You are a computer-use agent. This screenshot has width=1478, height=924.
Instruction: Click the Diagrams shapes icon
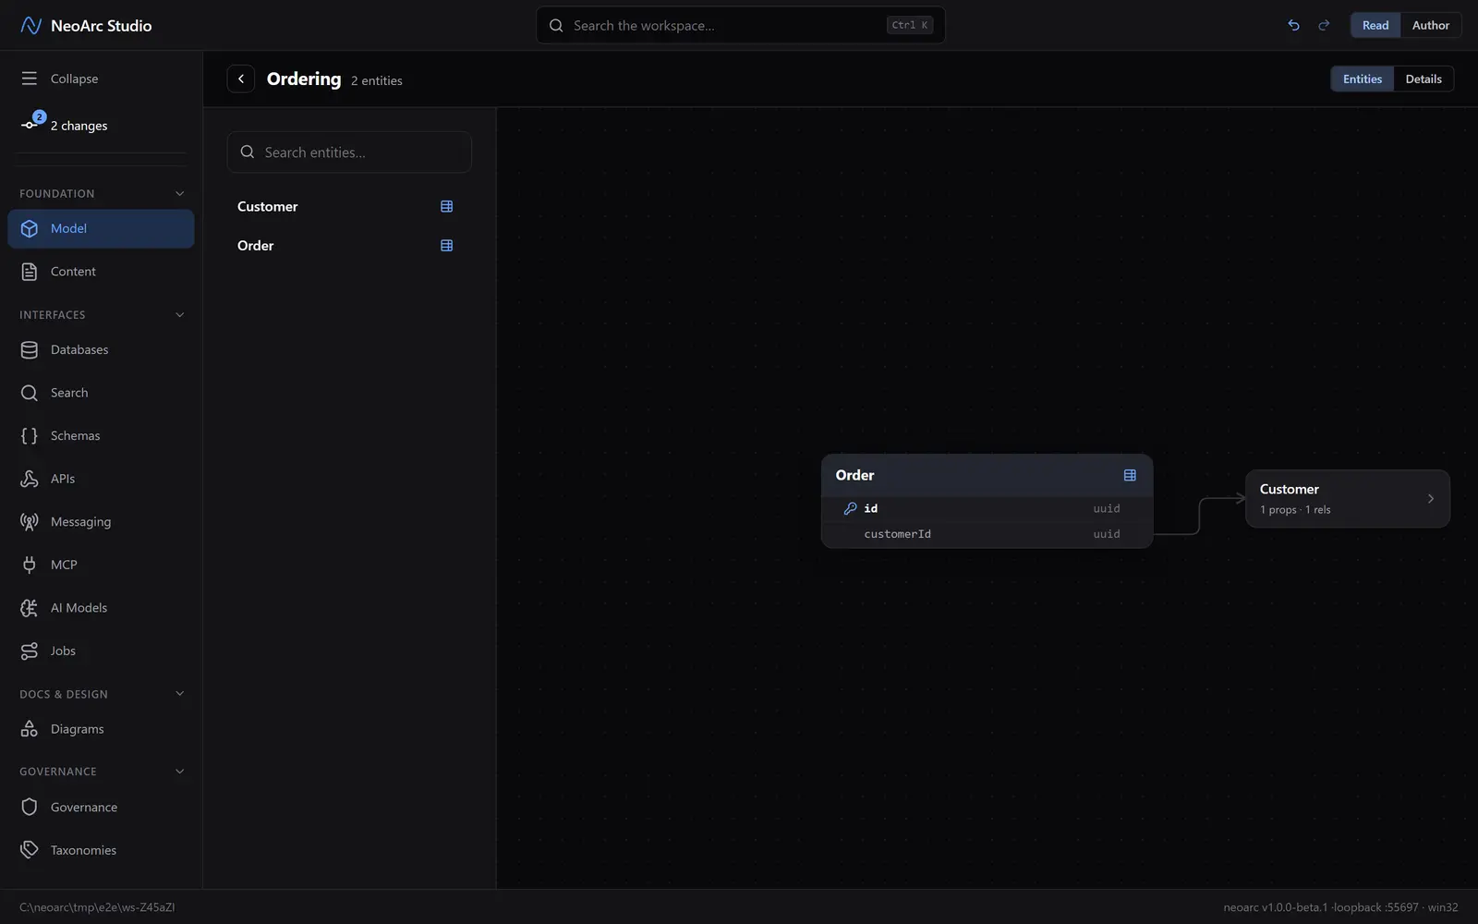[x=30, y=729]
